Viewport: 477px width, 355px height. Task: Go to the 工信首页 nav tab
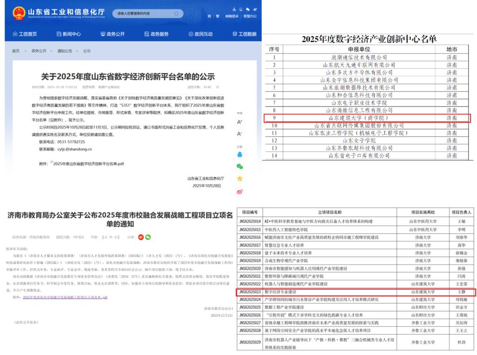pyautogui.click(x=25, y=34)
